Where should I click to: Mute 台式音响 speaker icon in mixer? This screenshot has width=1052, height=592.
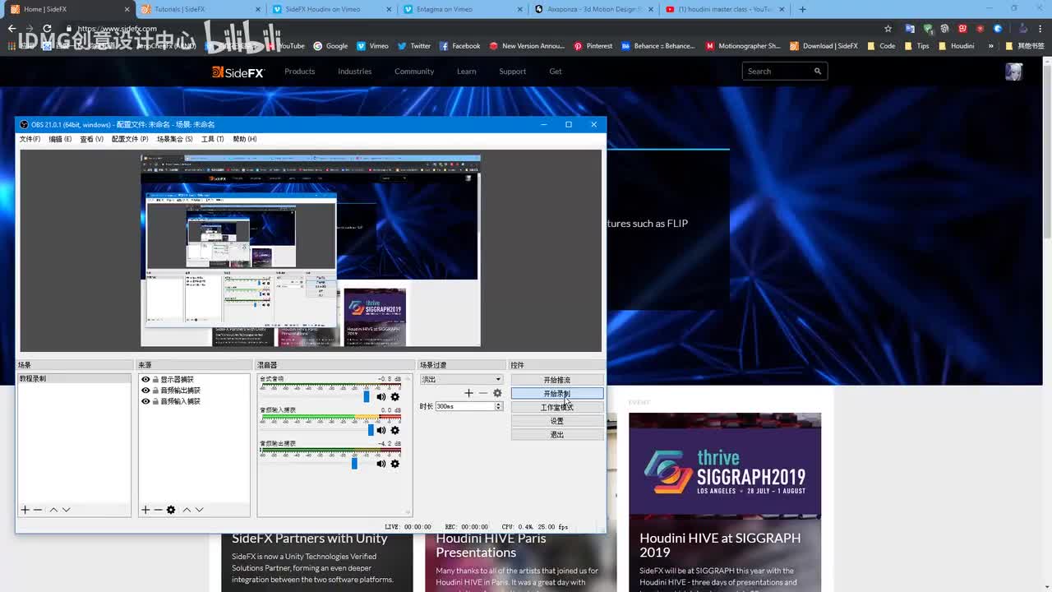click(x=381, y=397)
